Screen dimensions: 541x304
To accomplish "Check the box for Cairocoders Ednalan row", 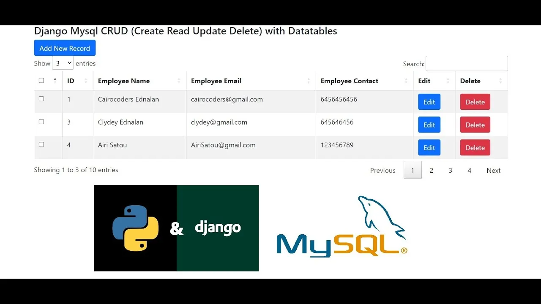I will (41, 99).
